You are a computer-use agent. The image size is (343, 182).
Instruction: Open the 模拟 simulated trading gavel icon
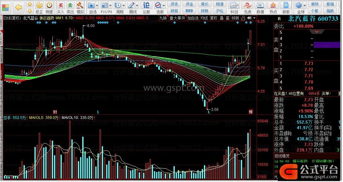click(80, 7)
